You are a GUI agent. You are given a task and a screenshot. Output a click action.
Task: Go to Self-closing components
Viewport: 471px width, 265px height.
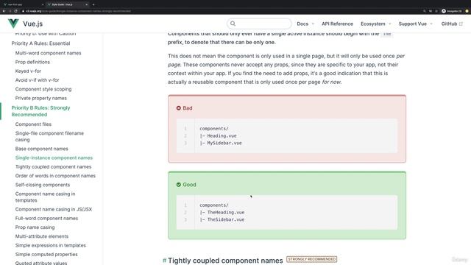tap(43, 185)
